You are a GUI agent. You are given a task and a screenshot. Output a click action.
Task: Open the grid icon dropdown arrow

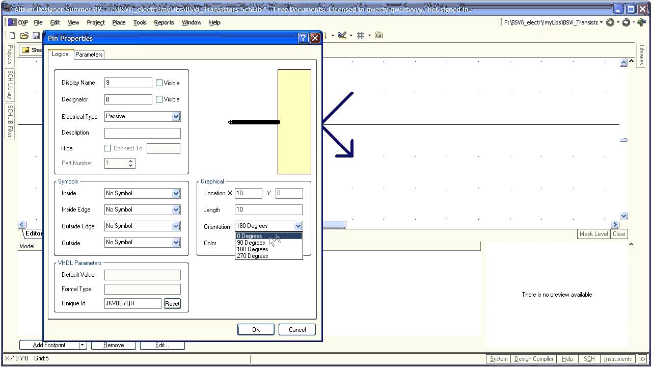369,36
